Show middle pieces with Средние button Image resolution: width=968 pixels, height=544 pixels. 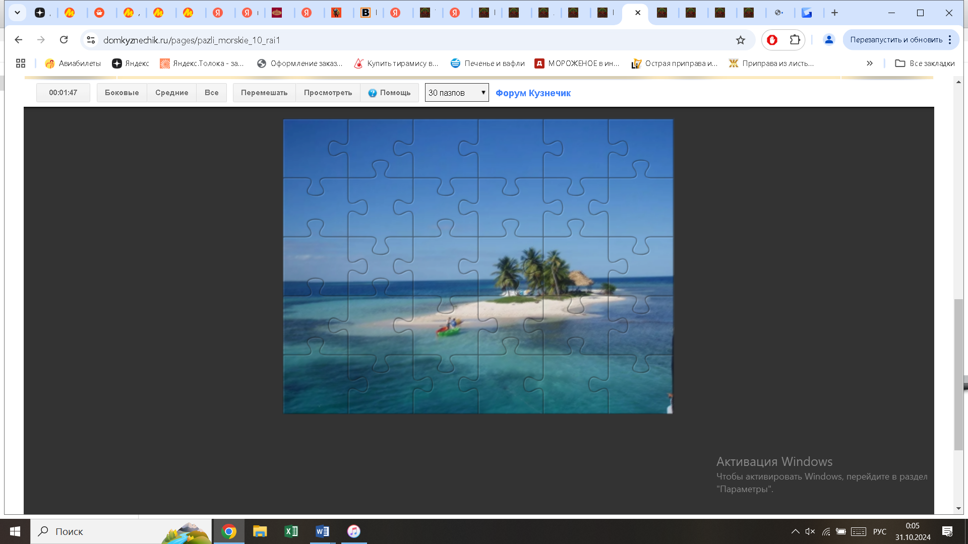171,93
